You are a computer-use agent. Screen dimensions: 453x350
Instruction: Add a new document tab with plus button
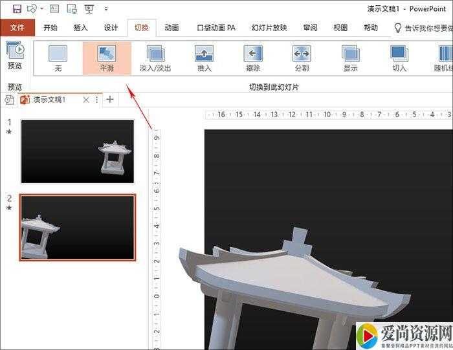(x=110, y=100)
